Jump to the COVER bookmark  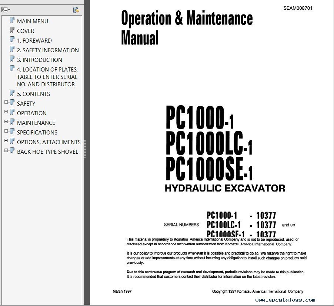click(25, 31)
